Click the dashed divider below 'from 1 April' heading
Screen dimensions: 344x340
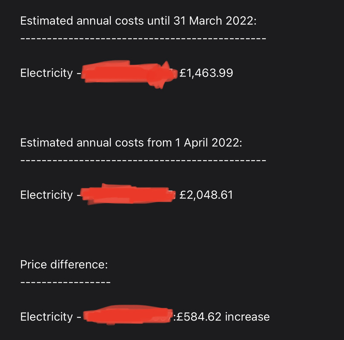pos(143,160)
